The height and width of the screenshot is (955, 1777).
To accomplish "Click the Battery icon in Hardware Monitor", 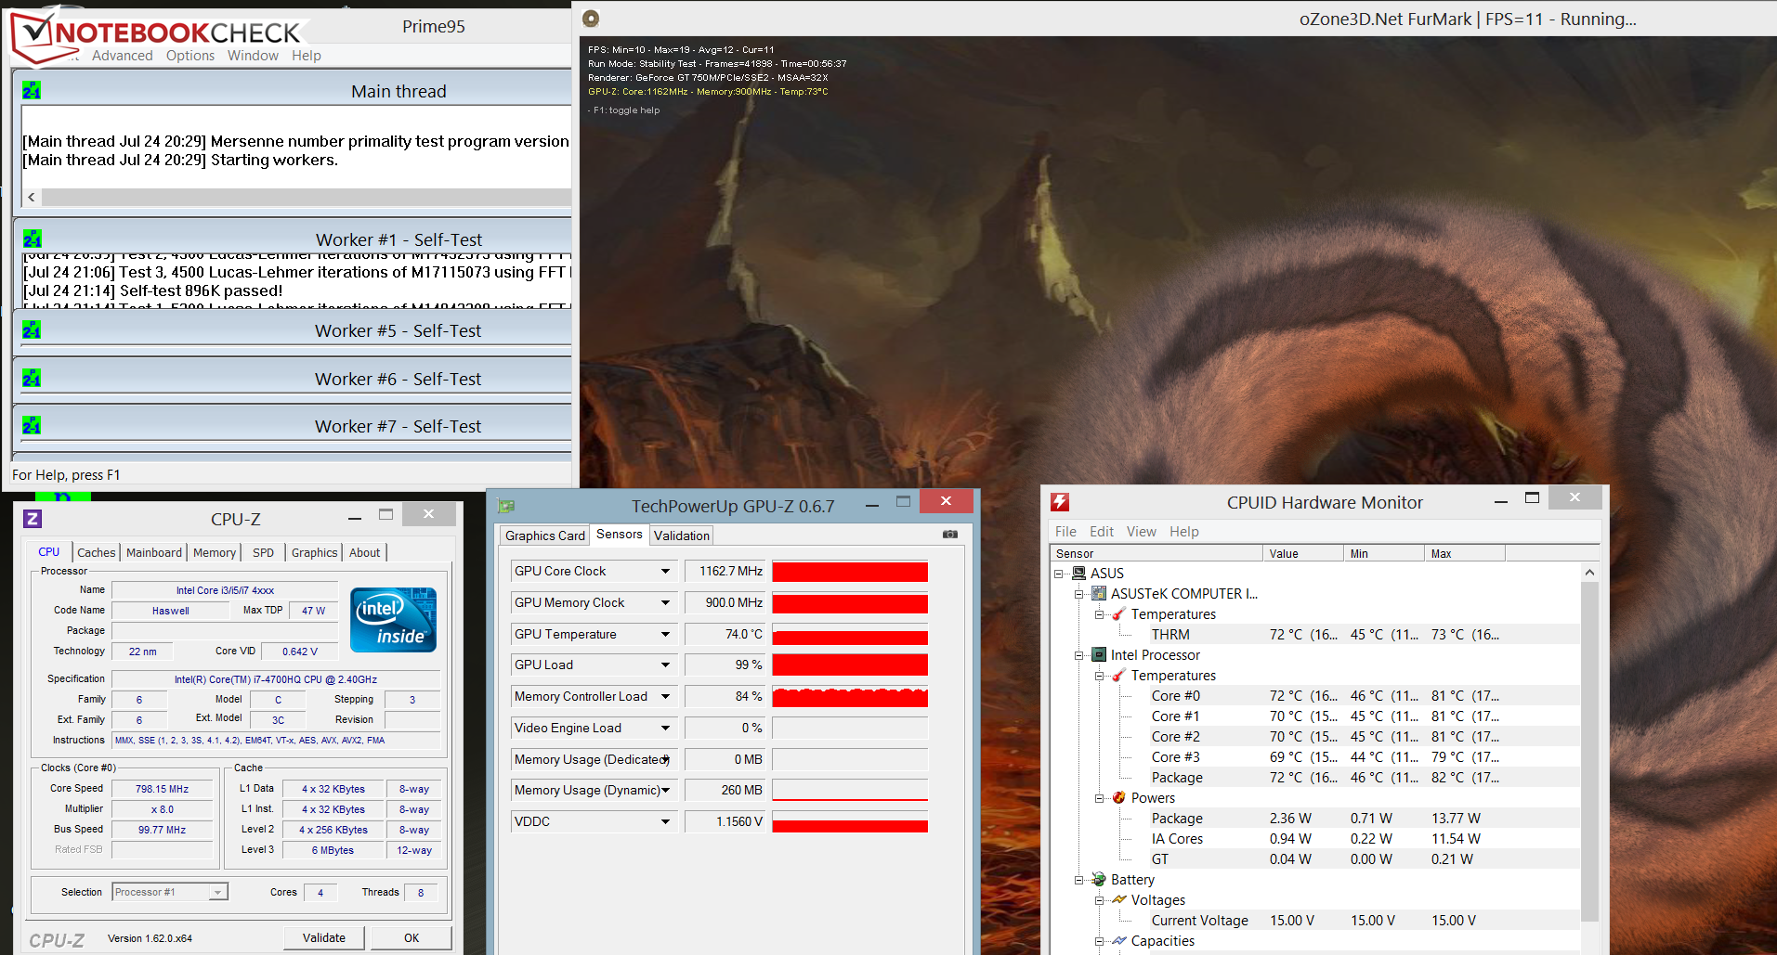I will coord(1099,880).
